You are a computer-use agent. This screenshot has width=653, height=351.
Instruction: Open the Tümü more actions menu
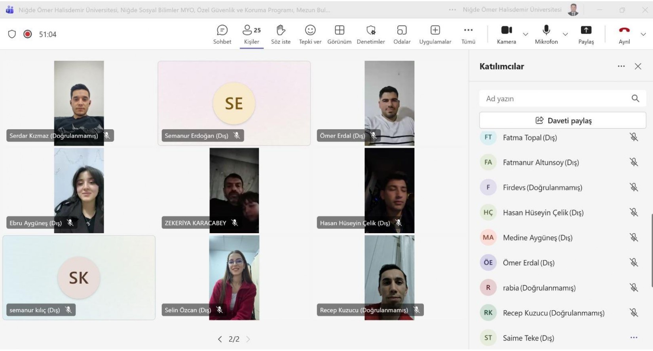click(x=468, y=34)
